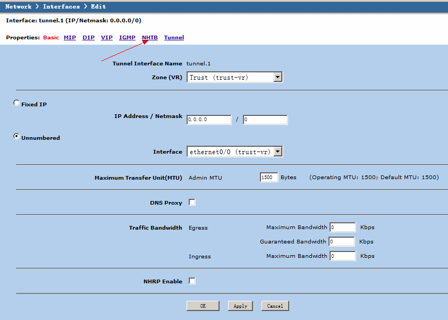Enable the DNS Proxy checkbox
Screen dimensions: 448x320
coord(192,203)
